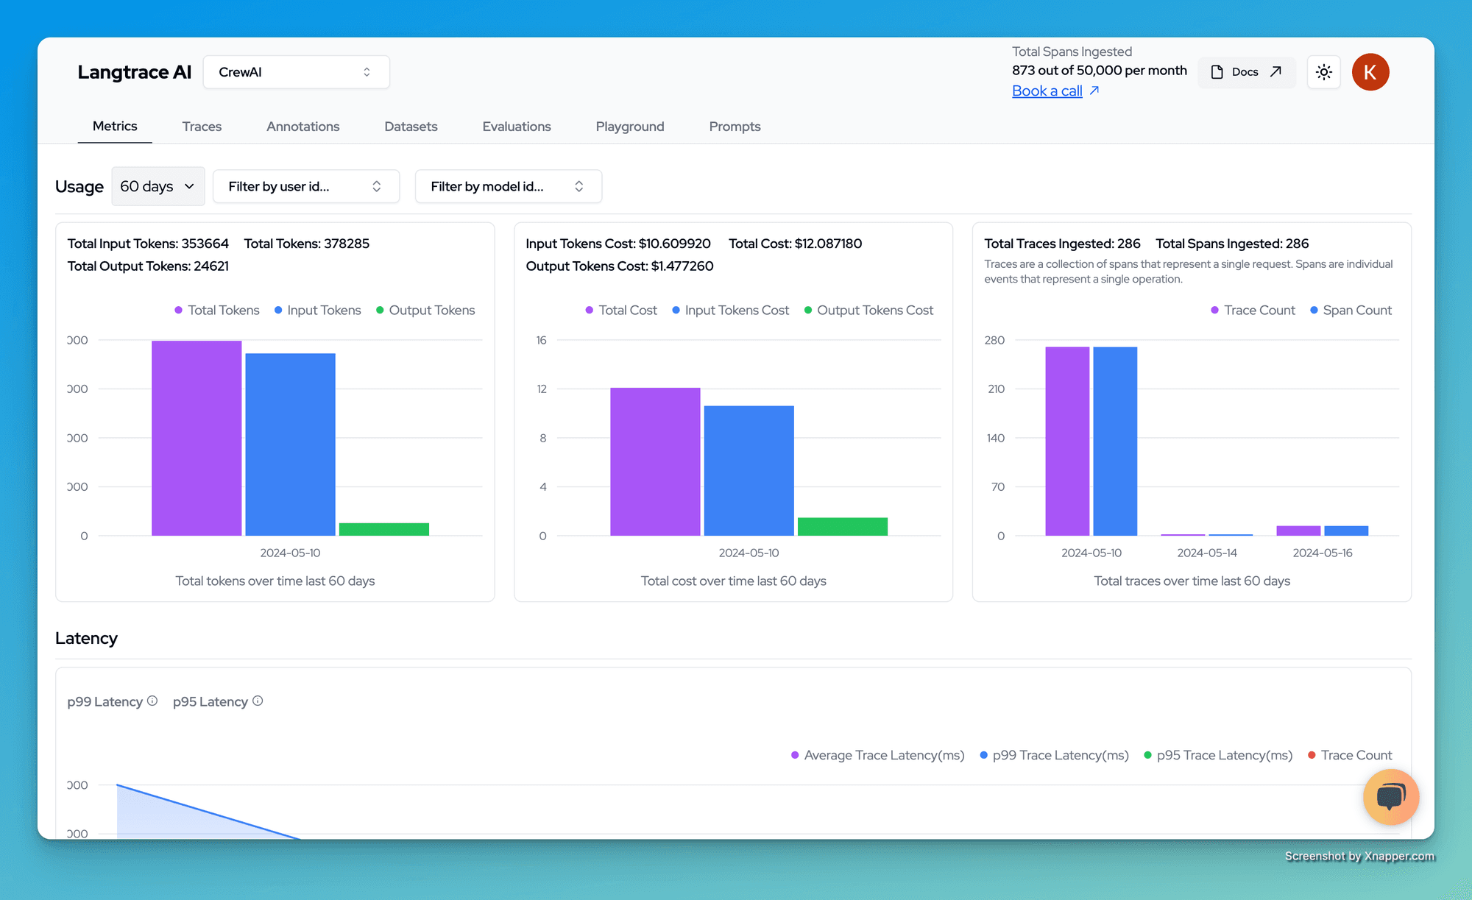The width and height of the screenshot is (1472, 900).
Task: Toggle the Total Cost legend series
Action: coord(621,310)
